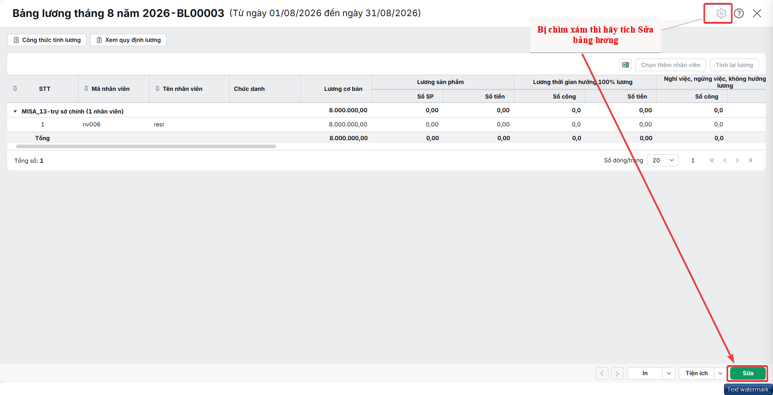Viewport: 773px width, 395px height.
Task: Expand the In print options arrow
Action: tap(669, 374)
